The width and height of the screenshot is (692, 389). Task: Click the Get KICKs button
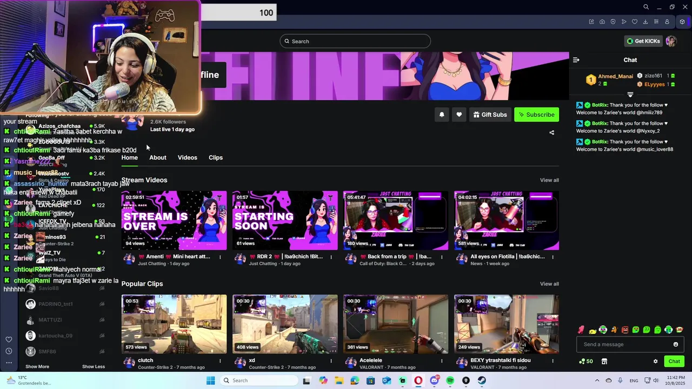tap(643, 41)
